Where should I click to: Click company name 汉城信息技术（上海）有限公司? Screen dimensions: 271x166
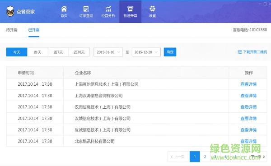(x=103, y=118)
